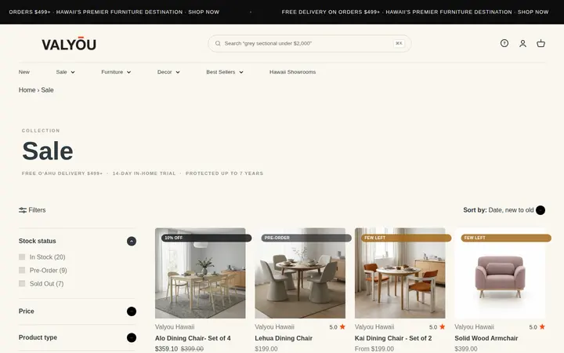This screenshot has height=353, width=564.
Task: Go to Hawaii Showrooms page
Action: [292, 72]
